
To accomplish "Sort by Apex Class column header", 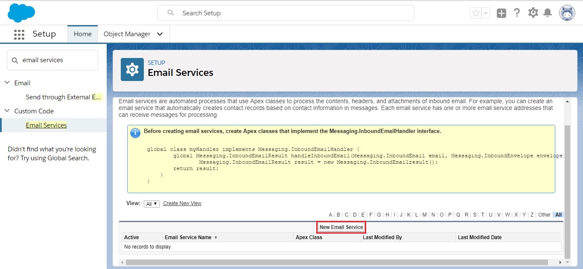I will pyautogui.click(x=309, y=237).
